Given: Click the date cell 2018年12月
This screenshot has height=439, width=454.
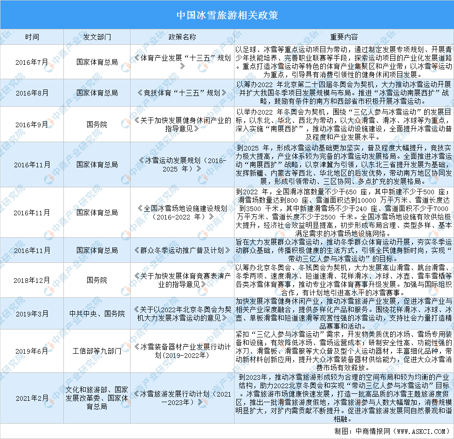Looking at the screenshot, I should tap(32, 280).
